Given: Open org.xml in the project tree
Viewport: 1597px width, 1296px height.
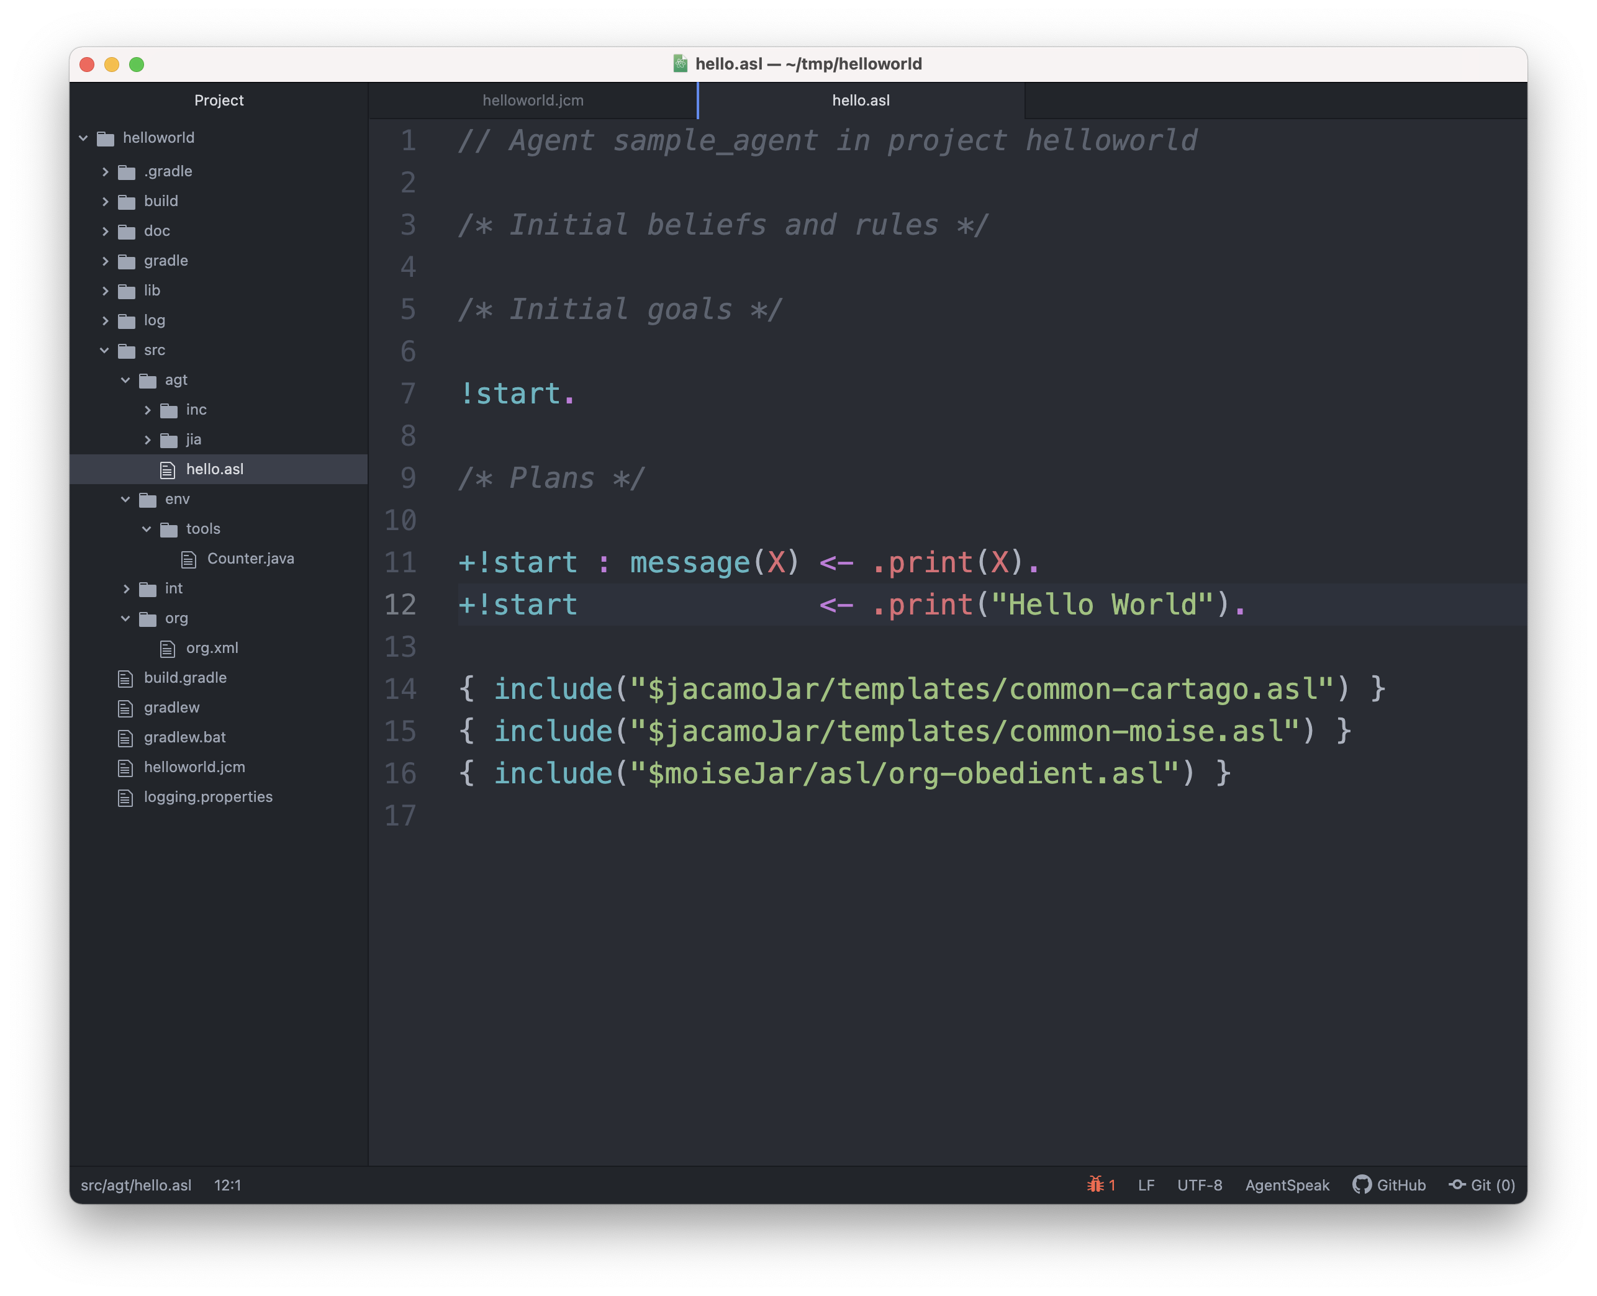Looking at the screenshot, I should point(212,649).
